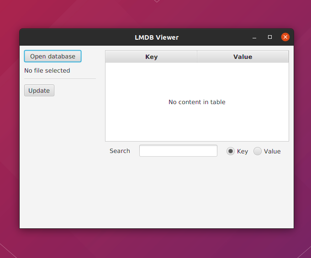Click the 'No file selected' label
The height and width of the screenshot is (258, 311).
(x=47, y=71)
